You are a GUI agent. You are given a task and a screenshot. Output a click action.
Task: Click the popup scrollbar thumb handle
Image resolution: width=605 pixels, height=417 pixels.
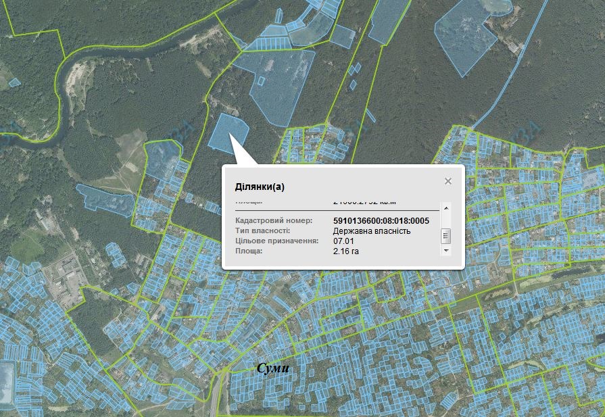point(445,236)
